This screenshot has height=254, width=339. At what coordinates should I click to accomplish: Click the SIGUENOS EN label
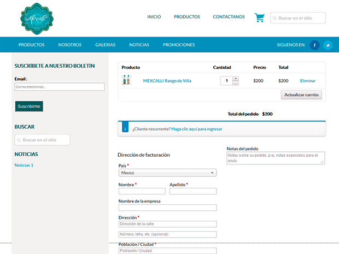pos(291,45)
